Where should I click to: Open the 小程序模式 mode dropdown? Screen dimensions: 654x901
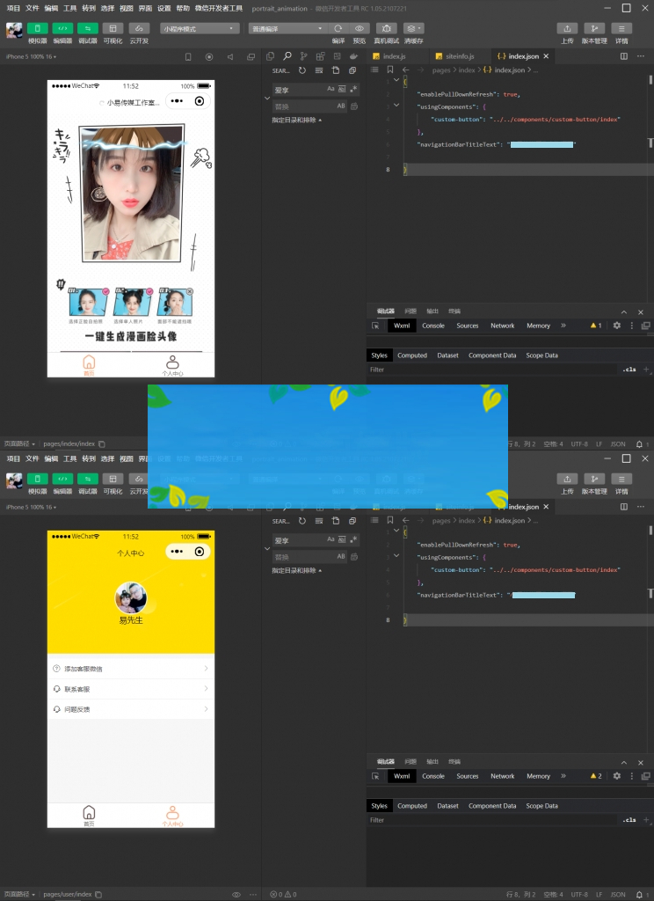[200, 29]
